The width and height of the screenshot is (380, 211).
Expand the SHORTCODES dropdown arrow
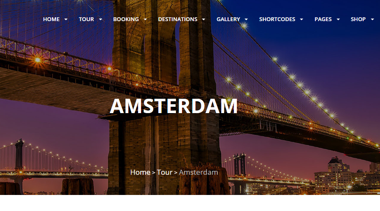(301, 19)
